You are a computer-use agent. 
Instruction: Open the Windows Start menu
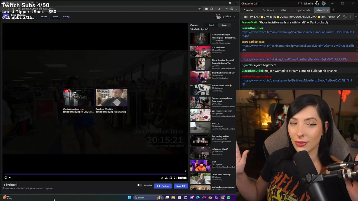(x=129, y=198)
